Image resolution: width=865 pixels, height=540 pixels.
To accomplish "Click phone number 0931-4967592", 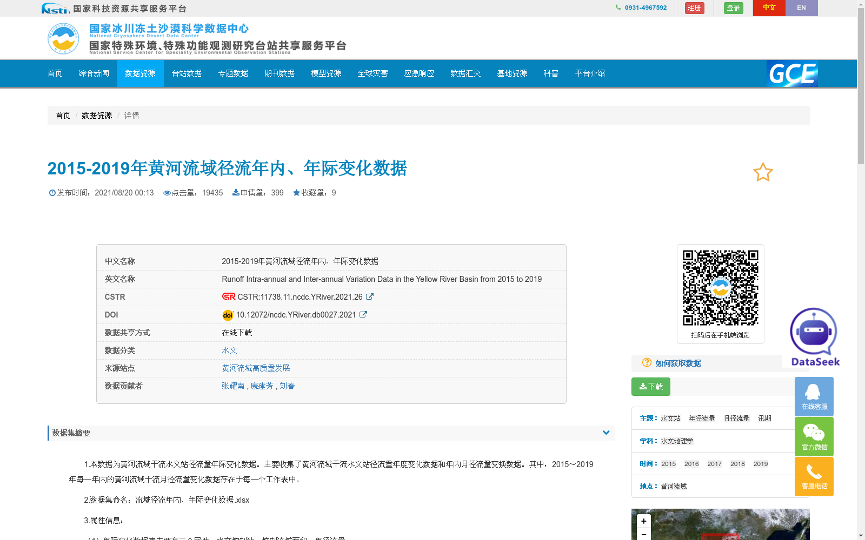I will coord(646,8).
